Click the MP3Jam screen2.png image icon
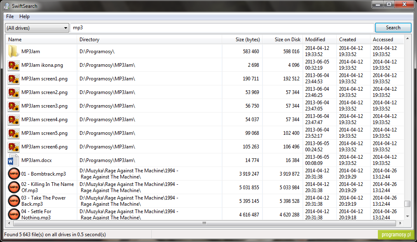 [13, 92]
